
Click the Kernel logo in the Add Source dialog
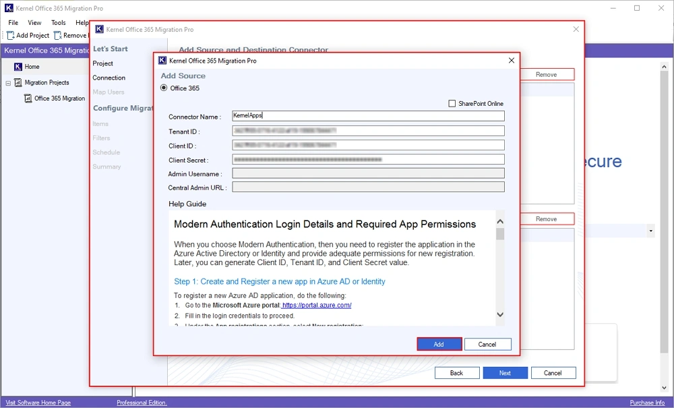tap(161, 60)
